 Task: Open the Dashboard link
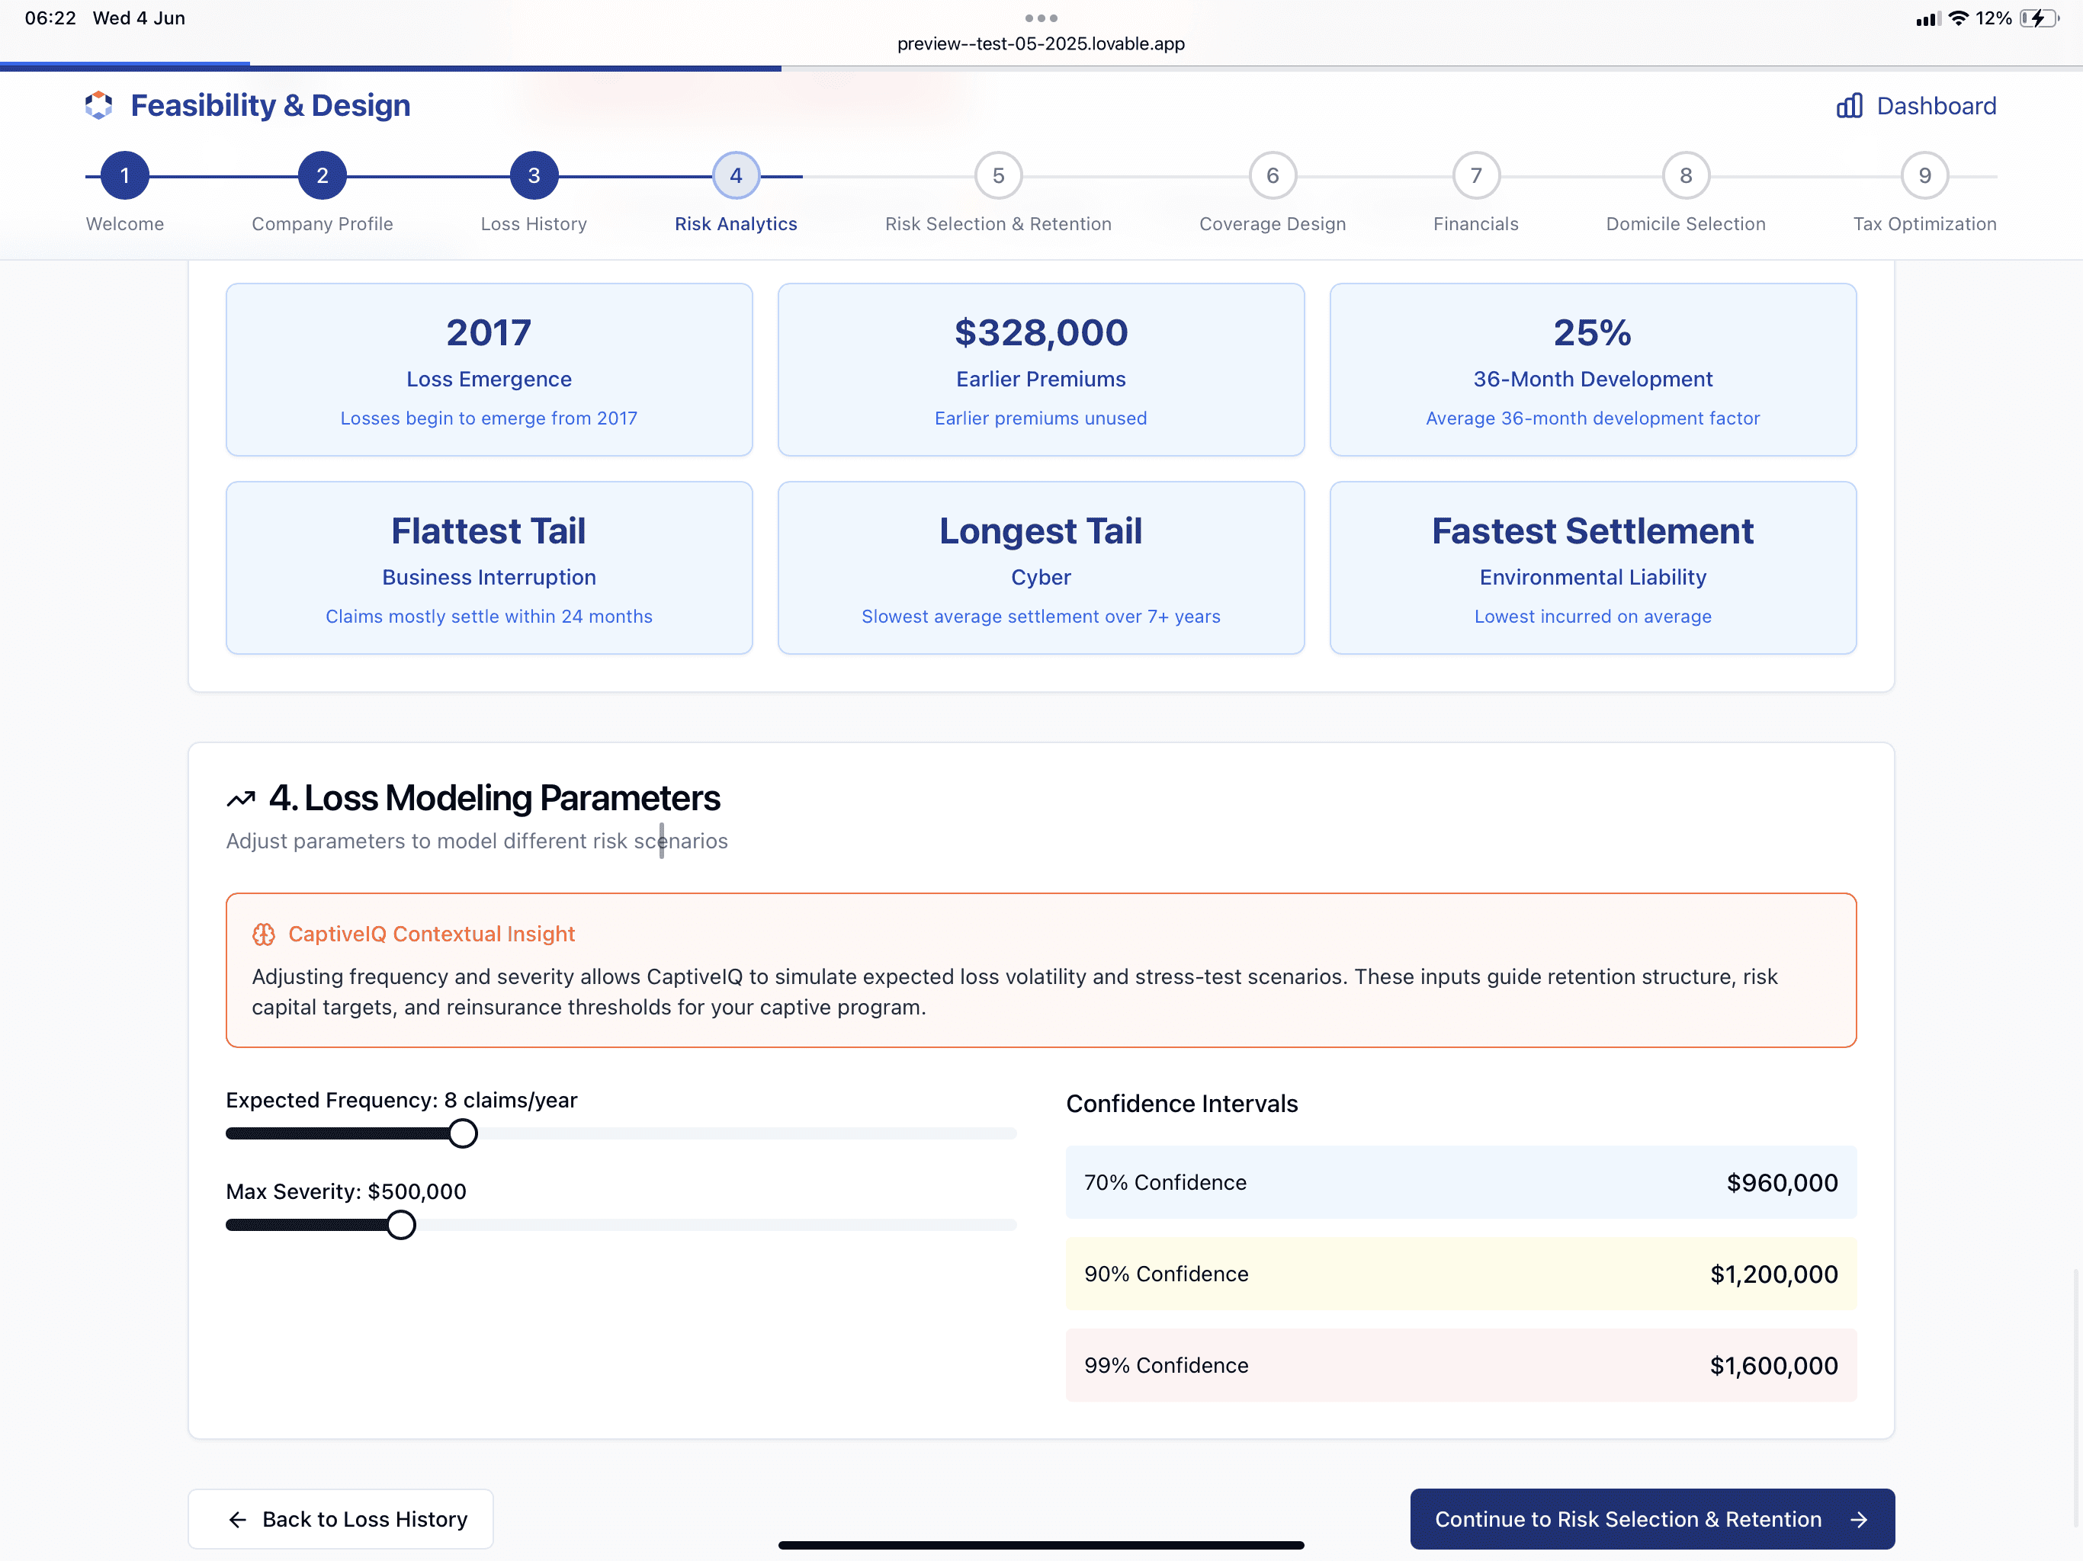(x=1916, y=105)
